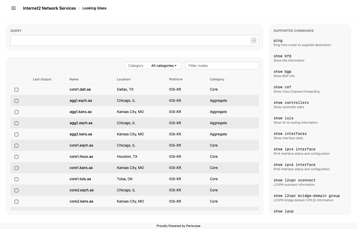Select the show bgp command
The image size is (357, 229).
click(310, 74)
